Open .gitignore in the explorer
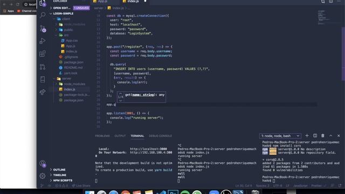The image size is (345, 194). (x=71, y=57)
